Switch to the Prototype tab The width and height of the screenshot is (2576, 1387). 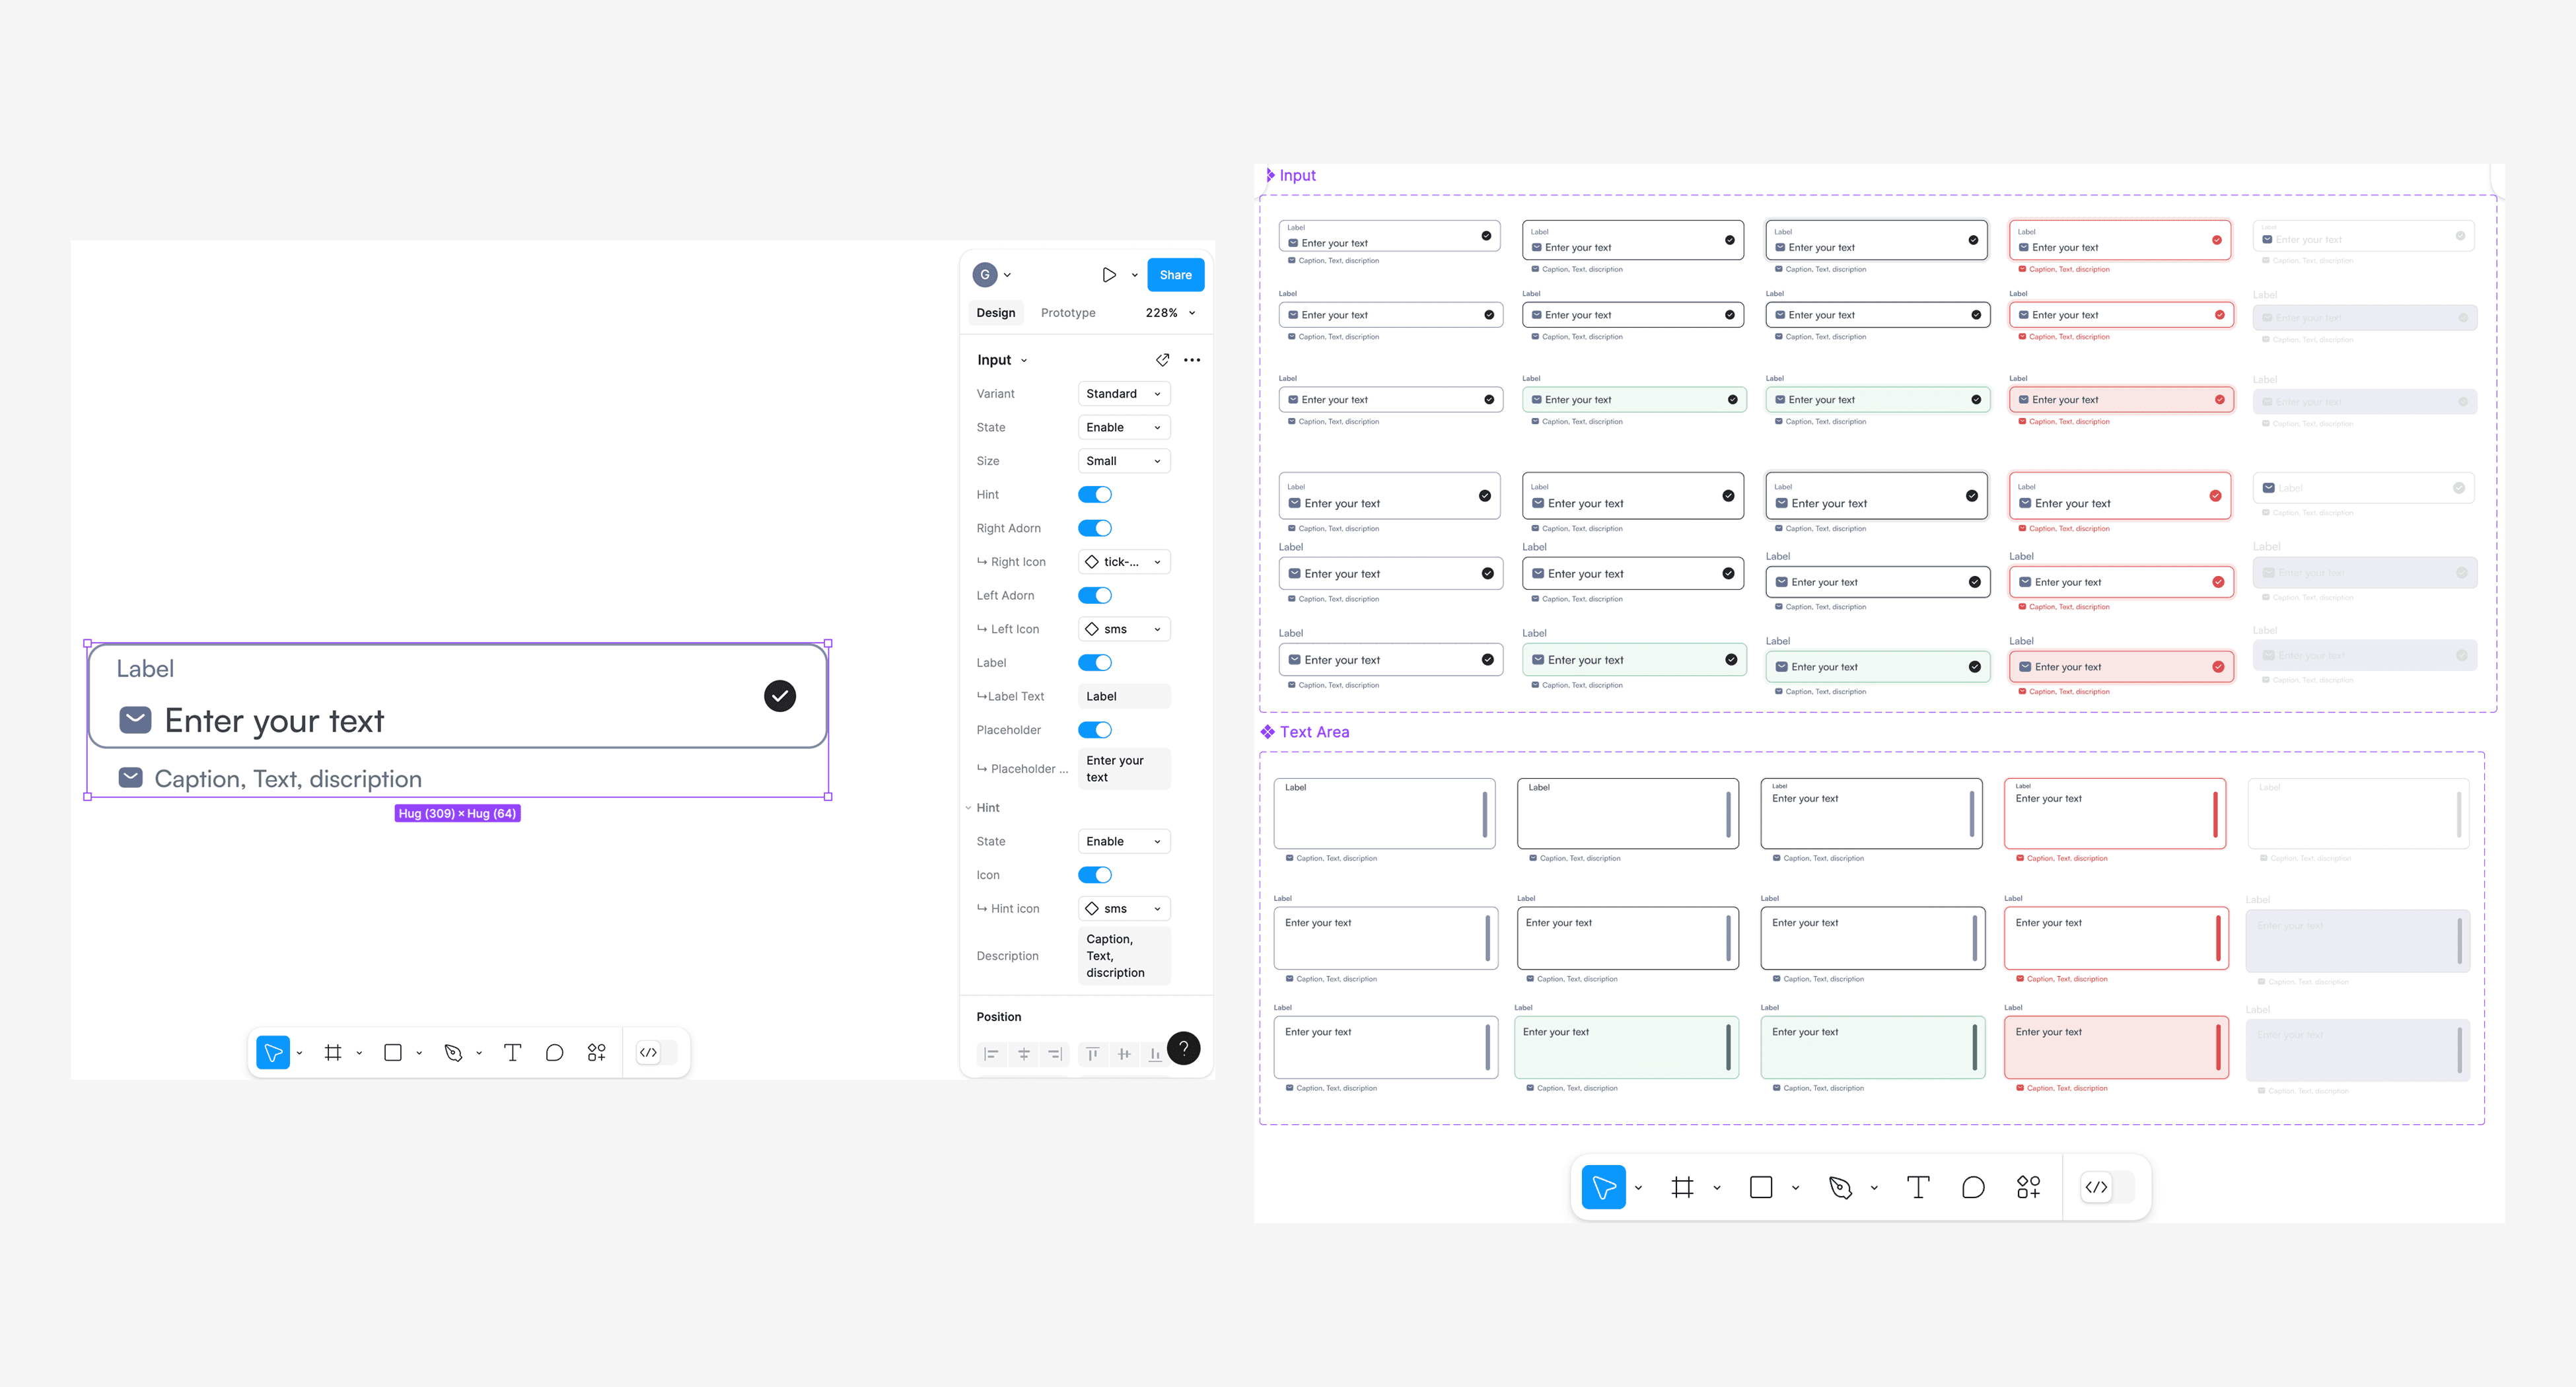tap(1067, 313)
